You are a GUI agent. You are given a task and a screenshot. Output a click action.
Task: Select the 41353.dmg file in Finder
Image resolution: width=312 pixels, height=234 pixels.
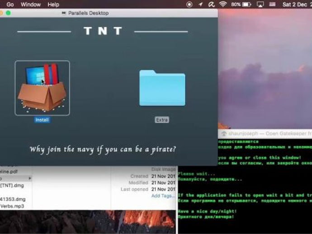(13, 199)
